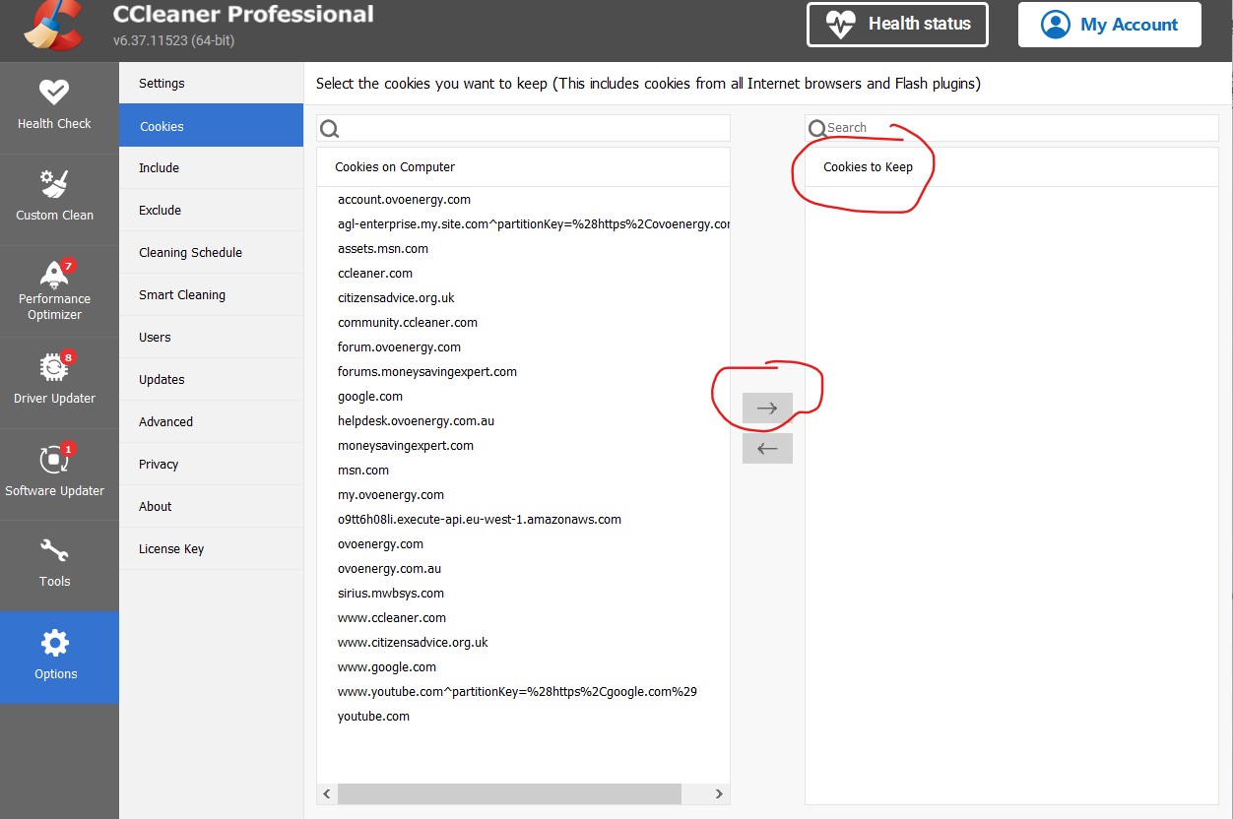Viewport: 1233px width, 819px height.
Task: Open the Exclude options page
Action: (211, 211)
